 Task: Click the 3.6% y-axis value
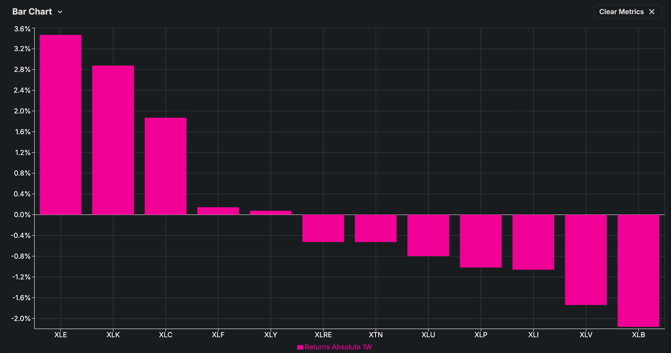pyautogui.click(x=22, y=29)
